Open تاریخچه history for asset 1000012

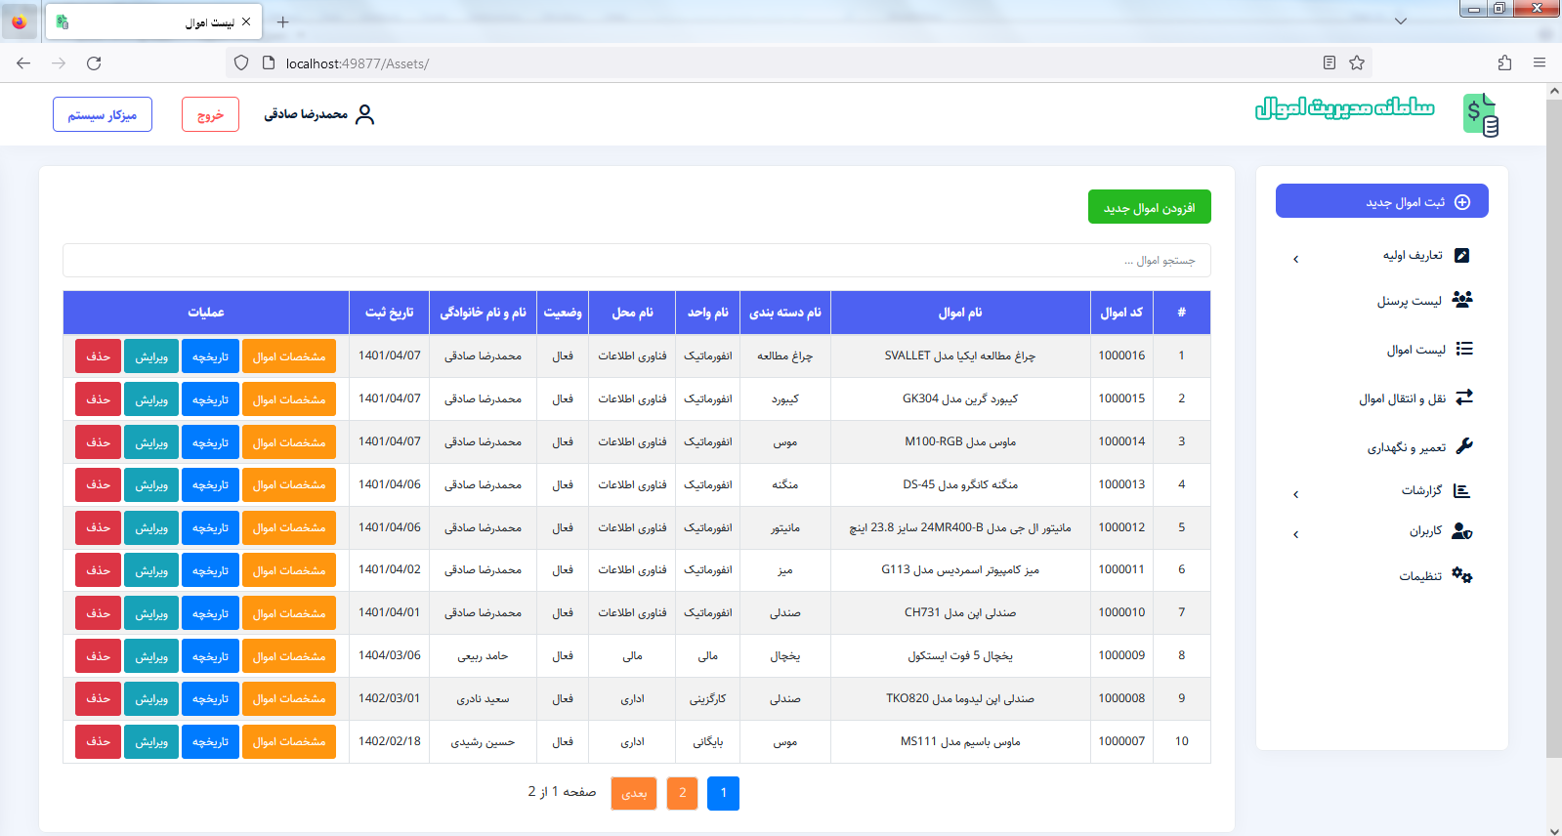(210, 527)
